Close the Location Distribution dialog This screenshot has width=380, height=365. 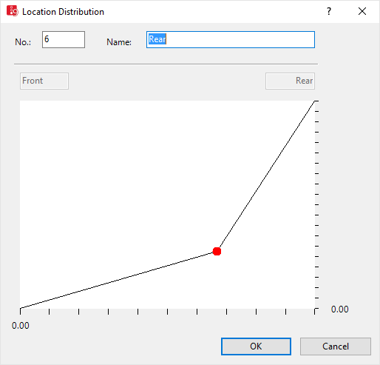point(362,11)
